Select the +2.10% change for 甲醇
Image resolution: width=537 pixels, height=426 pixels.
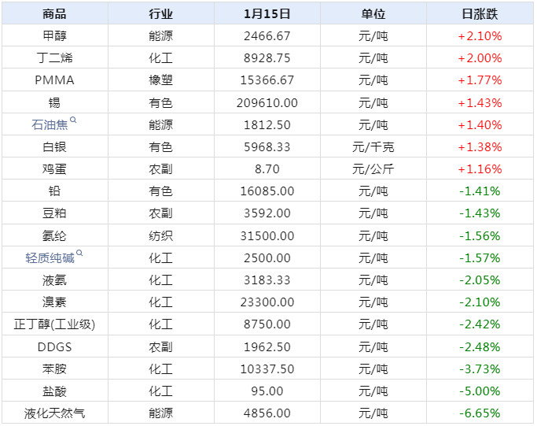click(x=479, y=35)
